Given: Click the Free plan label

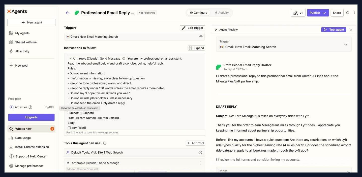Looking at the screenshot, I should (15, 99).
